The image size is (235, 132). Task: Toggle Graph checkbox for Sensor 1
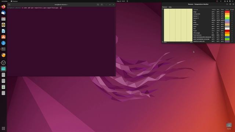tap(232, 16)
